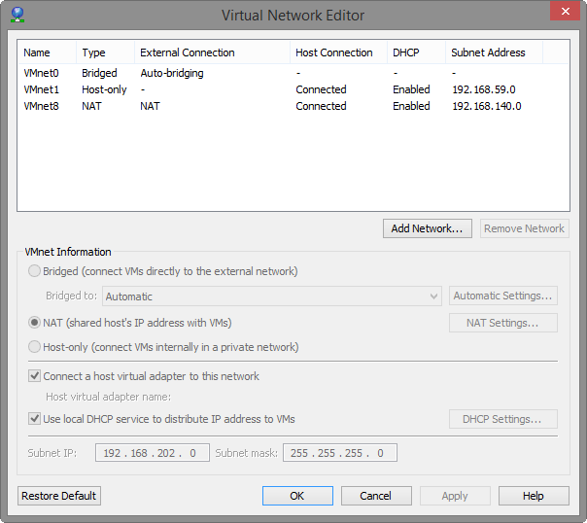This screenshot has width=587, height=523.
Task: Open the Bridged to Automatic dropdown
Action: pyautogui.click(x=272, y=296)
